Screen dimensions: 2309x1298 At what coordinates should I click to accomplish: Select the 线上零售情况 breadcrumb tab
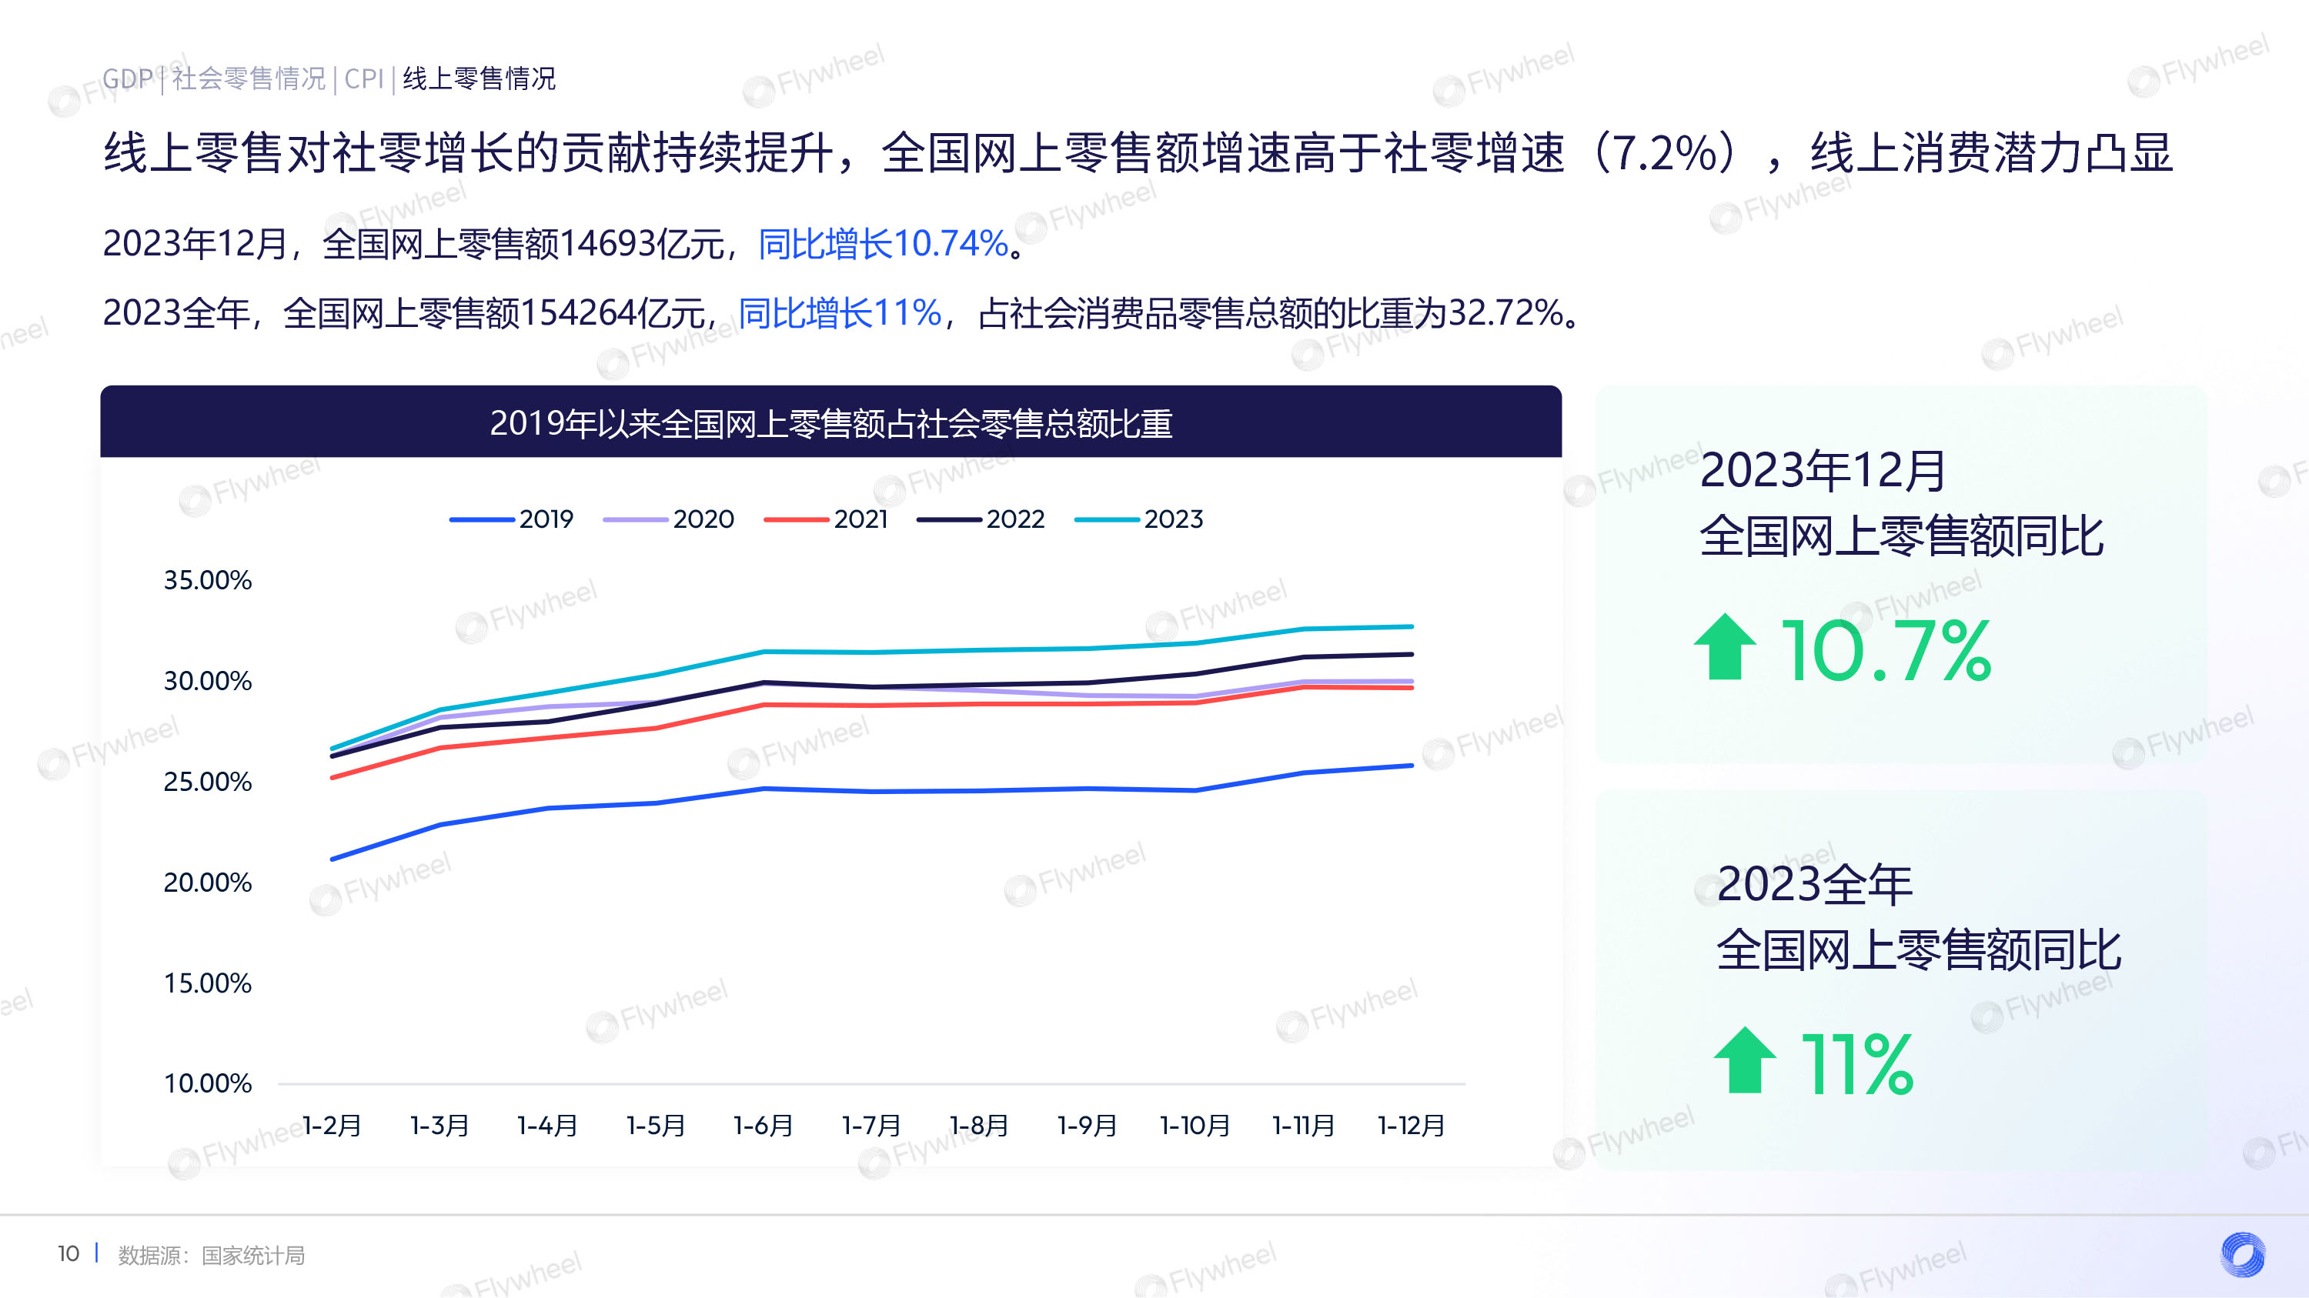(480, 78)
